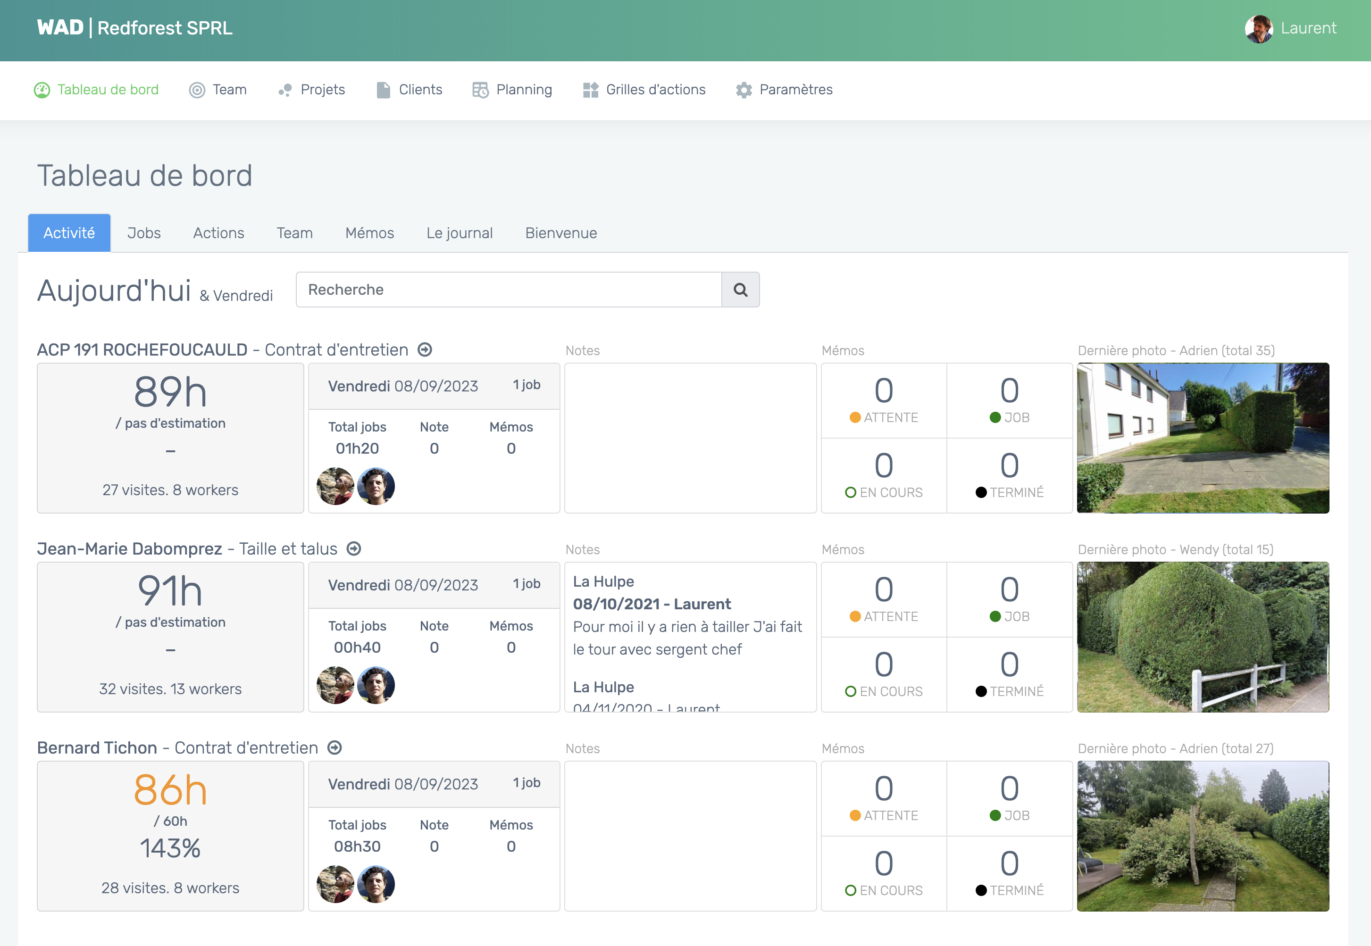
Task: Select the Le journal tab
Action: point(459,232)
